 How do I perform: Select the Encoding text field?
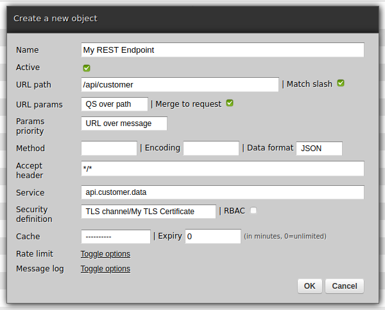click(x=211, y=149)
